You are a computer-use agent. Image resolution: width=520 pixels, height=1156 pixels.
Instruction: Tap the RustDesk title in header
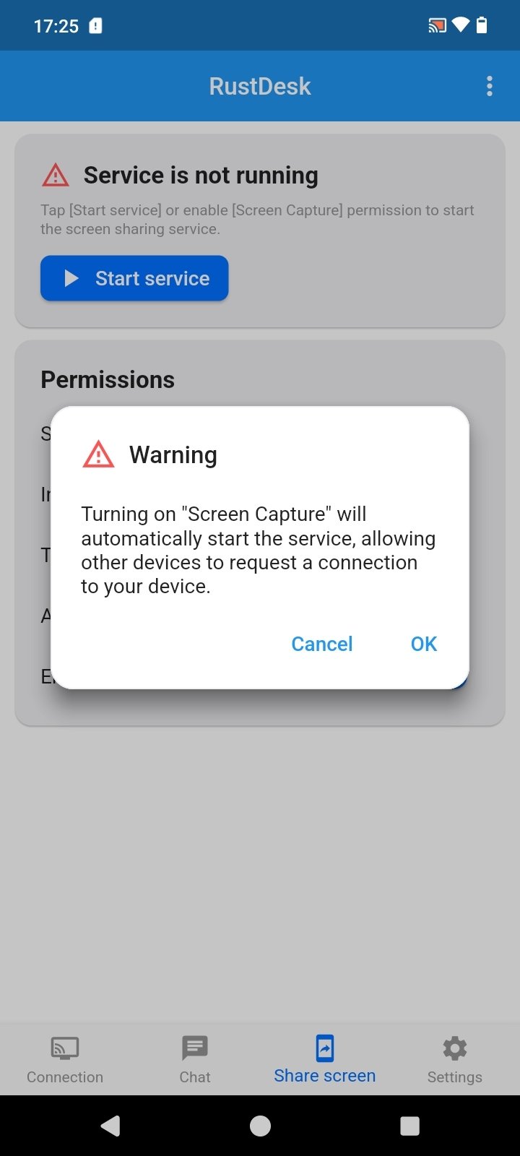[x=260, y=86]
